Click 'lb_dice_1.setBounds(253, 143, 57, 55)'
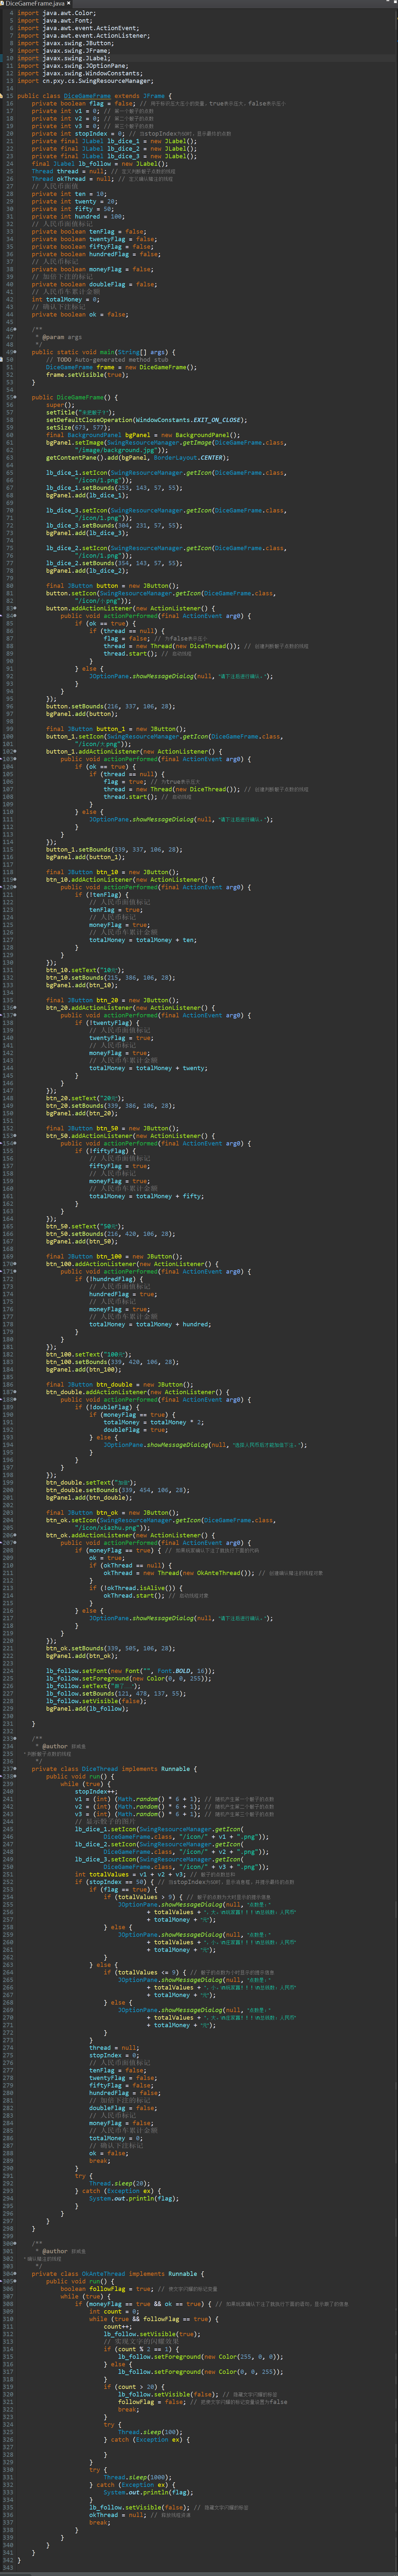 tap(114, 488)
